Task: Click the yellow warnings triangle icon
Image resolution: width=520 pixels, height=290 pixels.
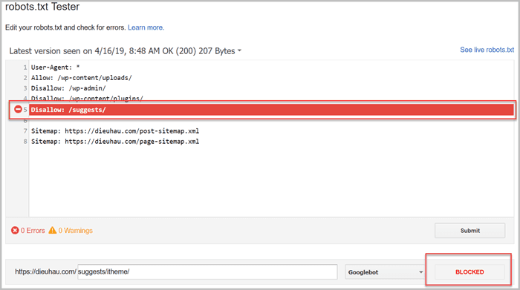Action: click(53, 230)
